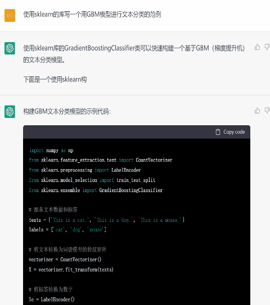Click the orange user avatar icon
This screenshot has width=270, height=305.
(x=10, y=15)
